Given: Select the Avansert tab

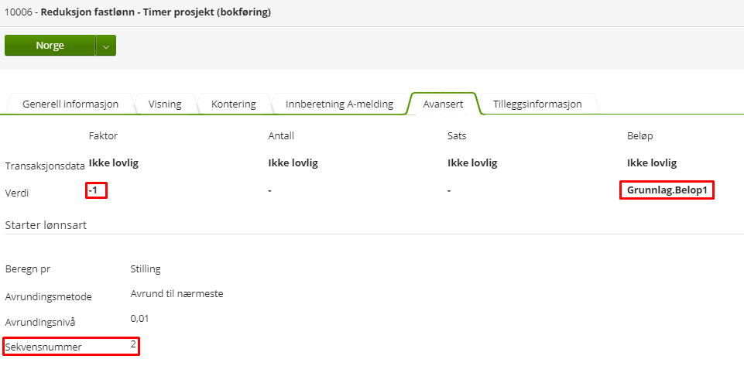Looking at the screenshot, I should [x=444, y=104].
